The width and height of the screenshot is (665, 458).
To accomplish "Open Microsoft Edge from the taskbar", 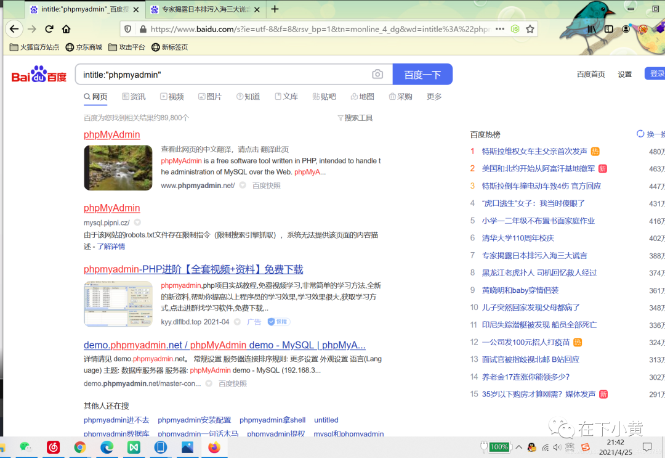I will [107, 448].
